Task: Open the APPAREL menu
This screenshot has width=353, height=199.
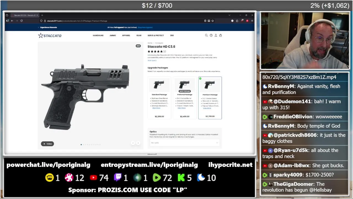Action: tap(126, 35)
